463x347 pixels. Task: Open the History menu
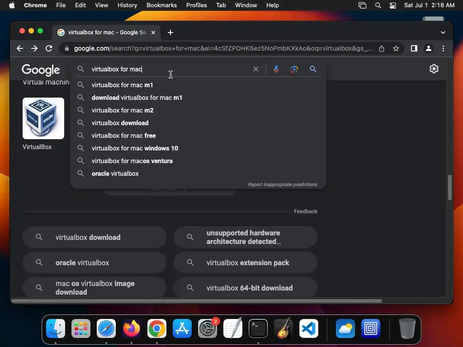pyautogui.click(x=127, y=5)
